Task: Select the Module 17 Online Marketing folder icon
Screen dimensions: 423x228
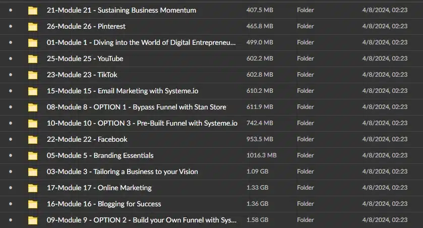Action: click(x=33, y=188)
